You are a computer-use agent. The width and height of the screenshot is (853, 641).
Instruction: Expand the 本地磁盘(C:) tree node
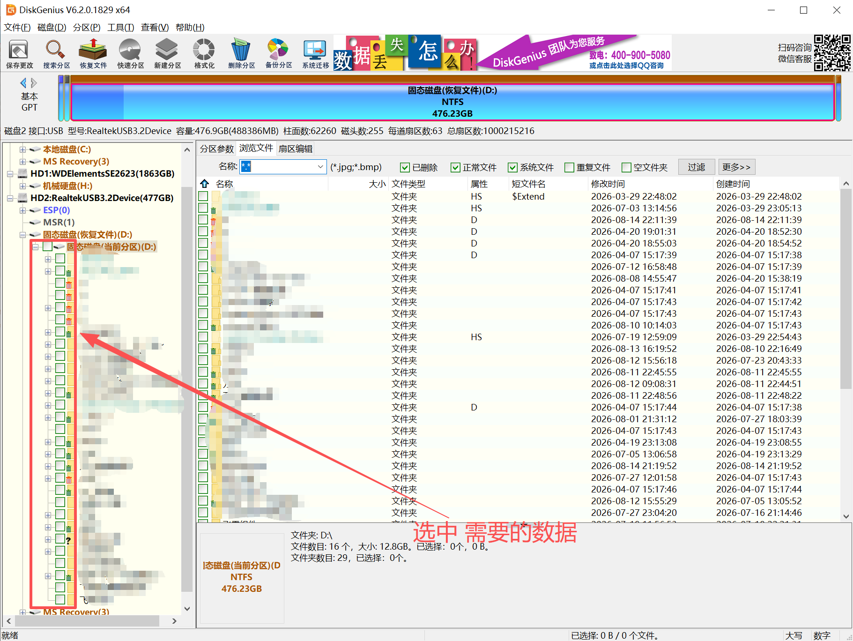point(22,149)
